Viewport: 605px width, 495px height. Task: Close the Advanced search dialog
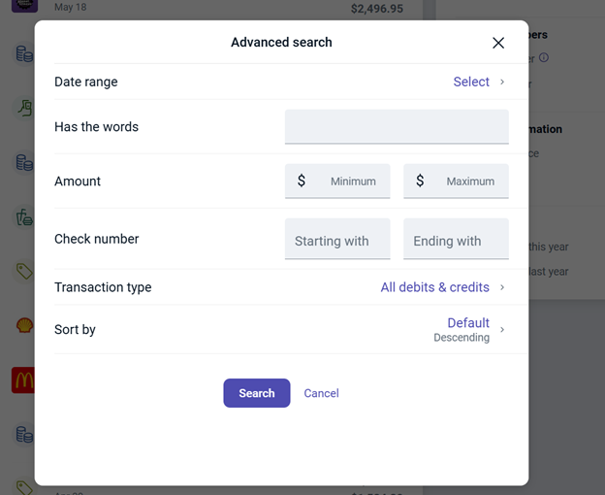(498, 43)
